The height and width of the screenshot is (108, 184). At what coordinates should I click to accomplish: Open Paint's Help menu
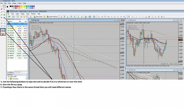click(x=24, y=3)
